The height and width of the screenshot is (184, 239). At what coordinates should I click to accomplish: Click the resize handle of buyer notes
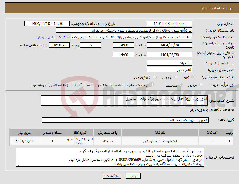[x=18, y=165]
